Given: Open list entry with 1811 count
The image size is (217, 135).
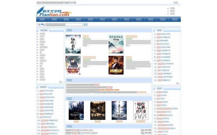Looking at the screenshot, I should (x=163, y=128).
